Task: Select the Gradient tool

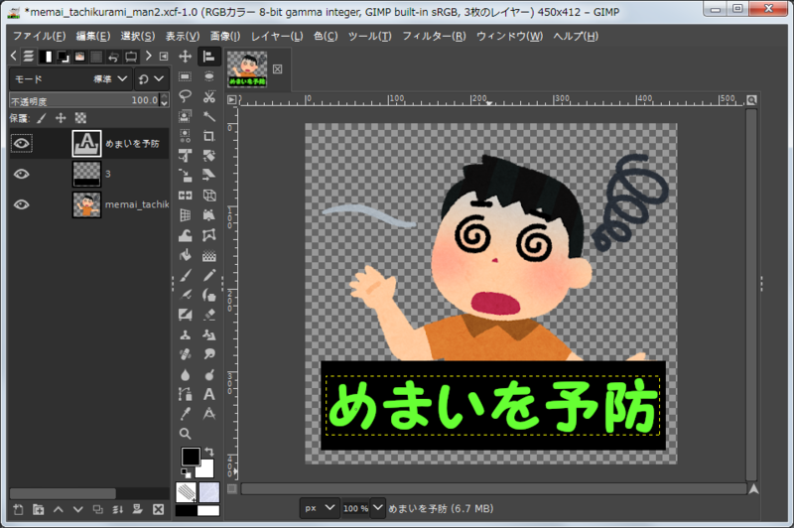Action: [x=209, y=255]
